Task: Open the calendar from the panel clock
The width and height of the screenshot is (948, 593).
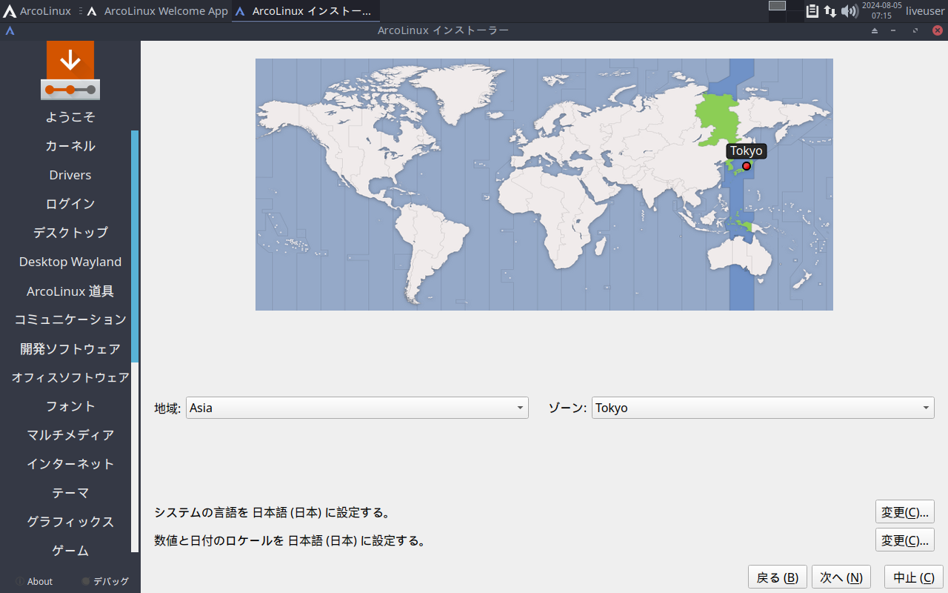Action: point(881,10)
